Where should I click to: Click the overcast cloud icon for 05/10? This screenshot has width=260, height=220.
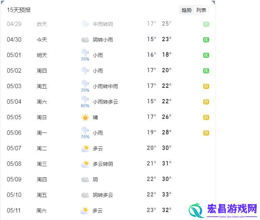pos(85,195)
